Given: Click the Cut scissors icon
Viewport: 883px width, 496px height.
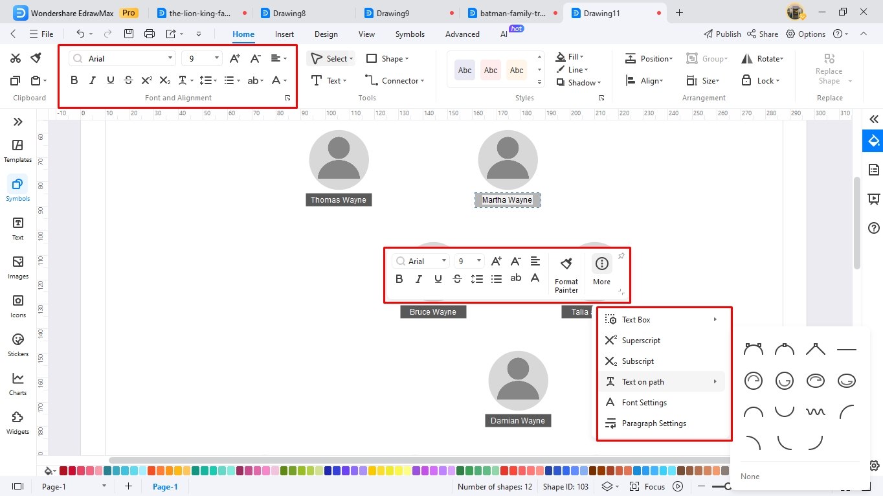Looking at the screenshot, I should click(x=16, y=58).
